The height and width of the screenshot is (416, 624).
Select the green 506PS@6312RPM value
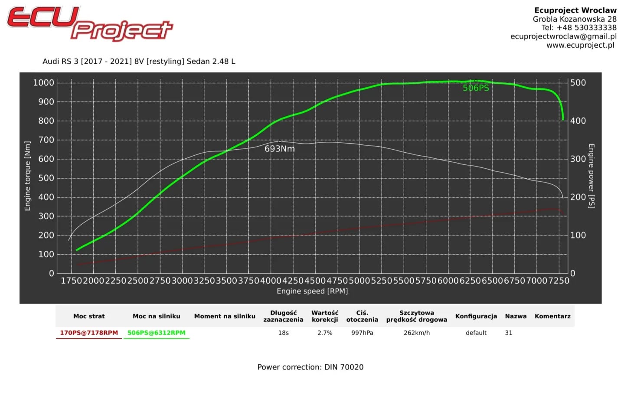point(157,333)
